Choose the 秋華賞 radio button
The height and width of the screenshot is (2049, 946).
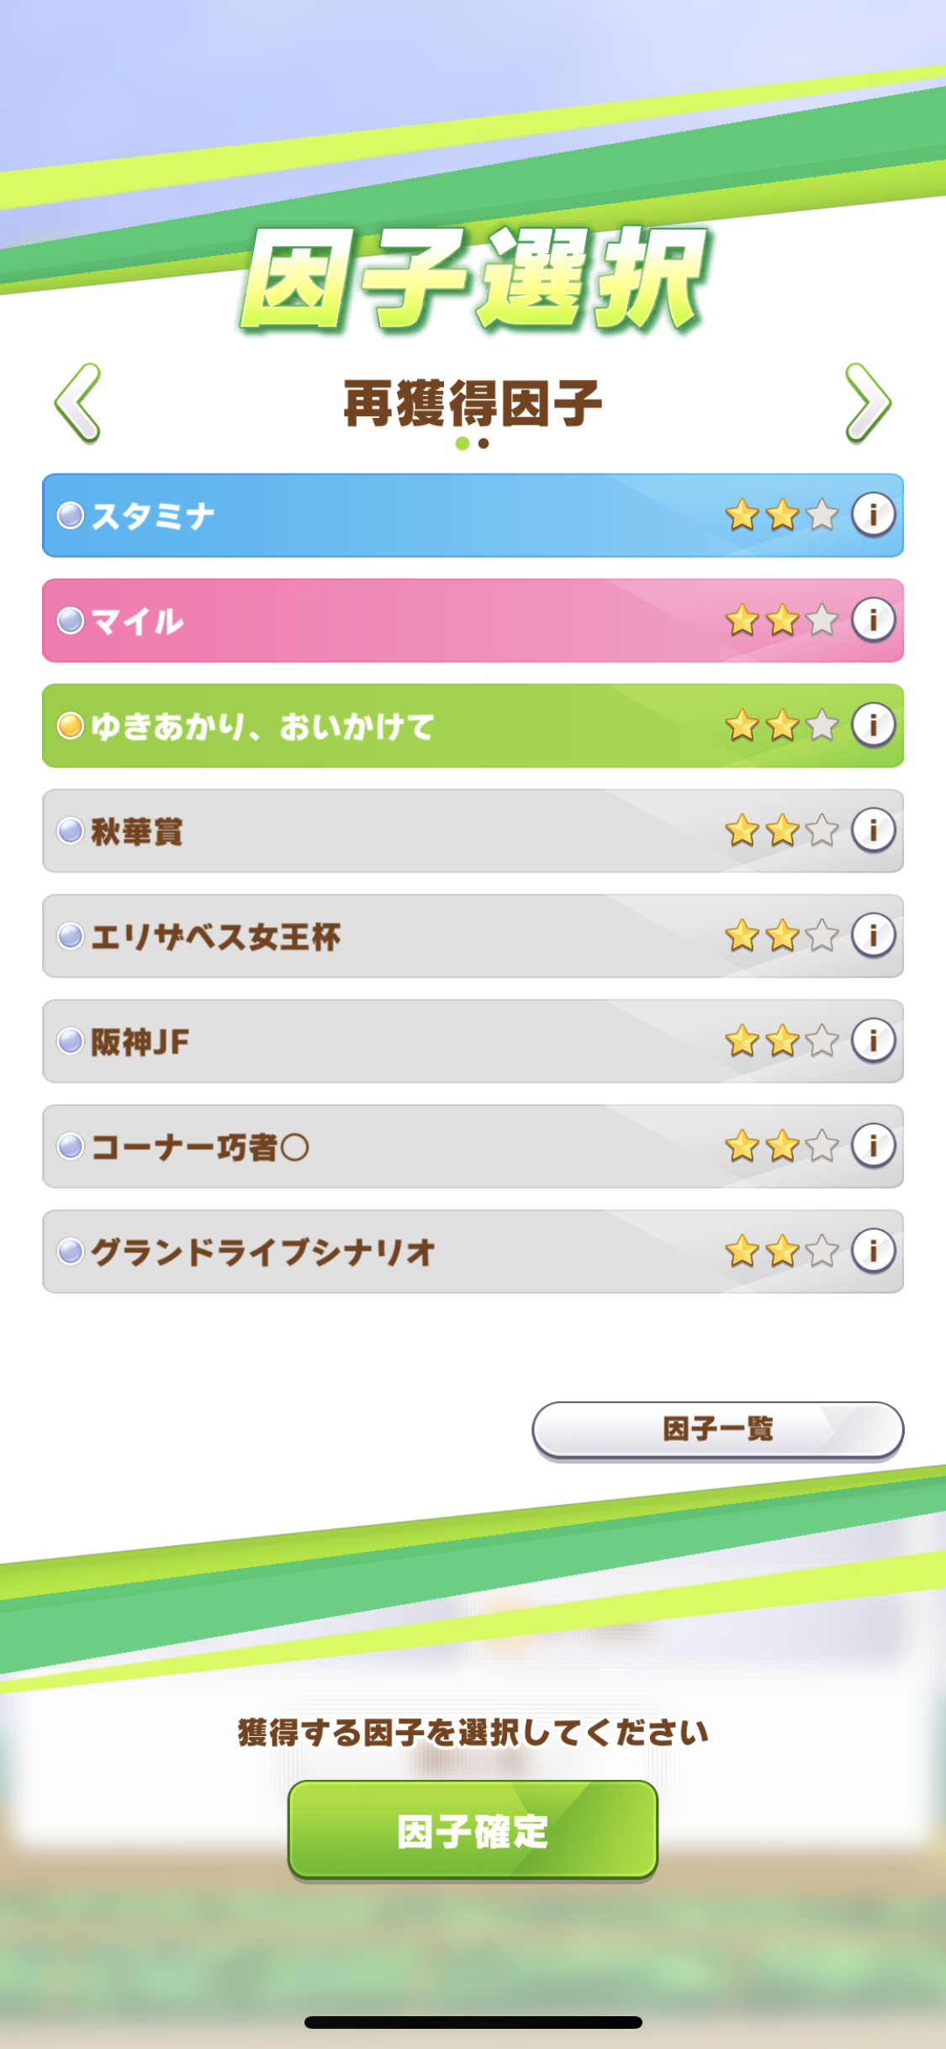[x=71, y=831]
